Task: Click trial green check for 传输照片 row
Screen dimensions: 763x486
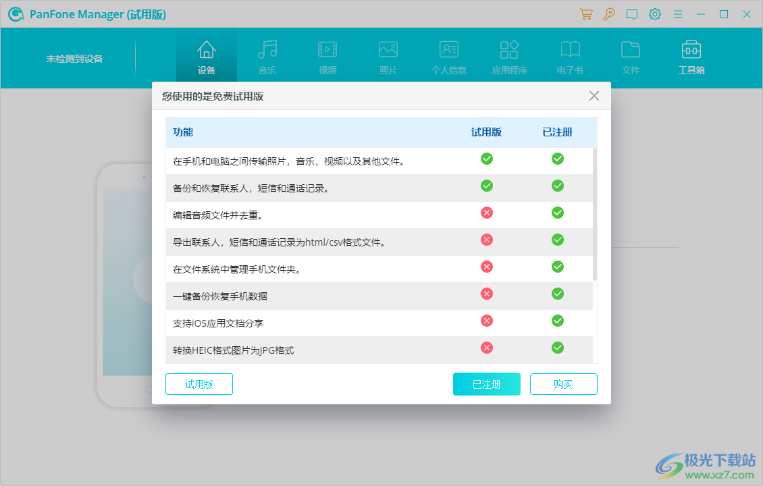Action: [x=487, y=159]
